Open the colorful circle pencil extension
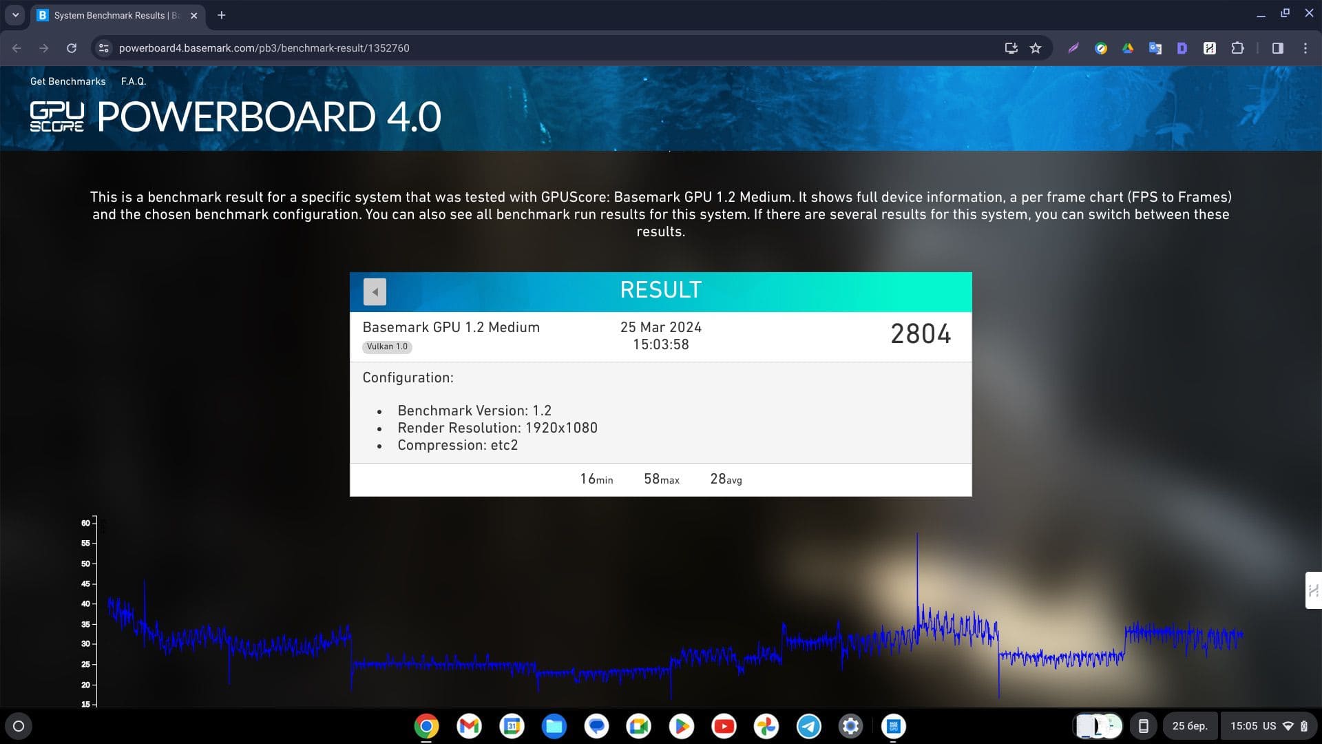 1101,48
